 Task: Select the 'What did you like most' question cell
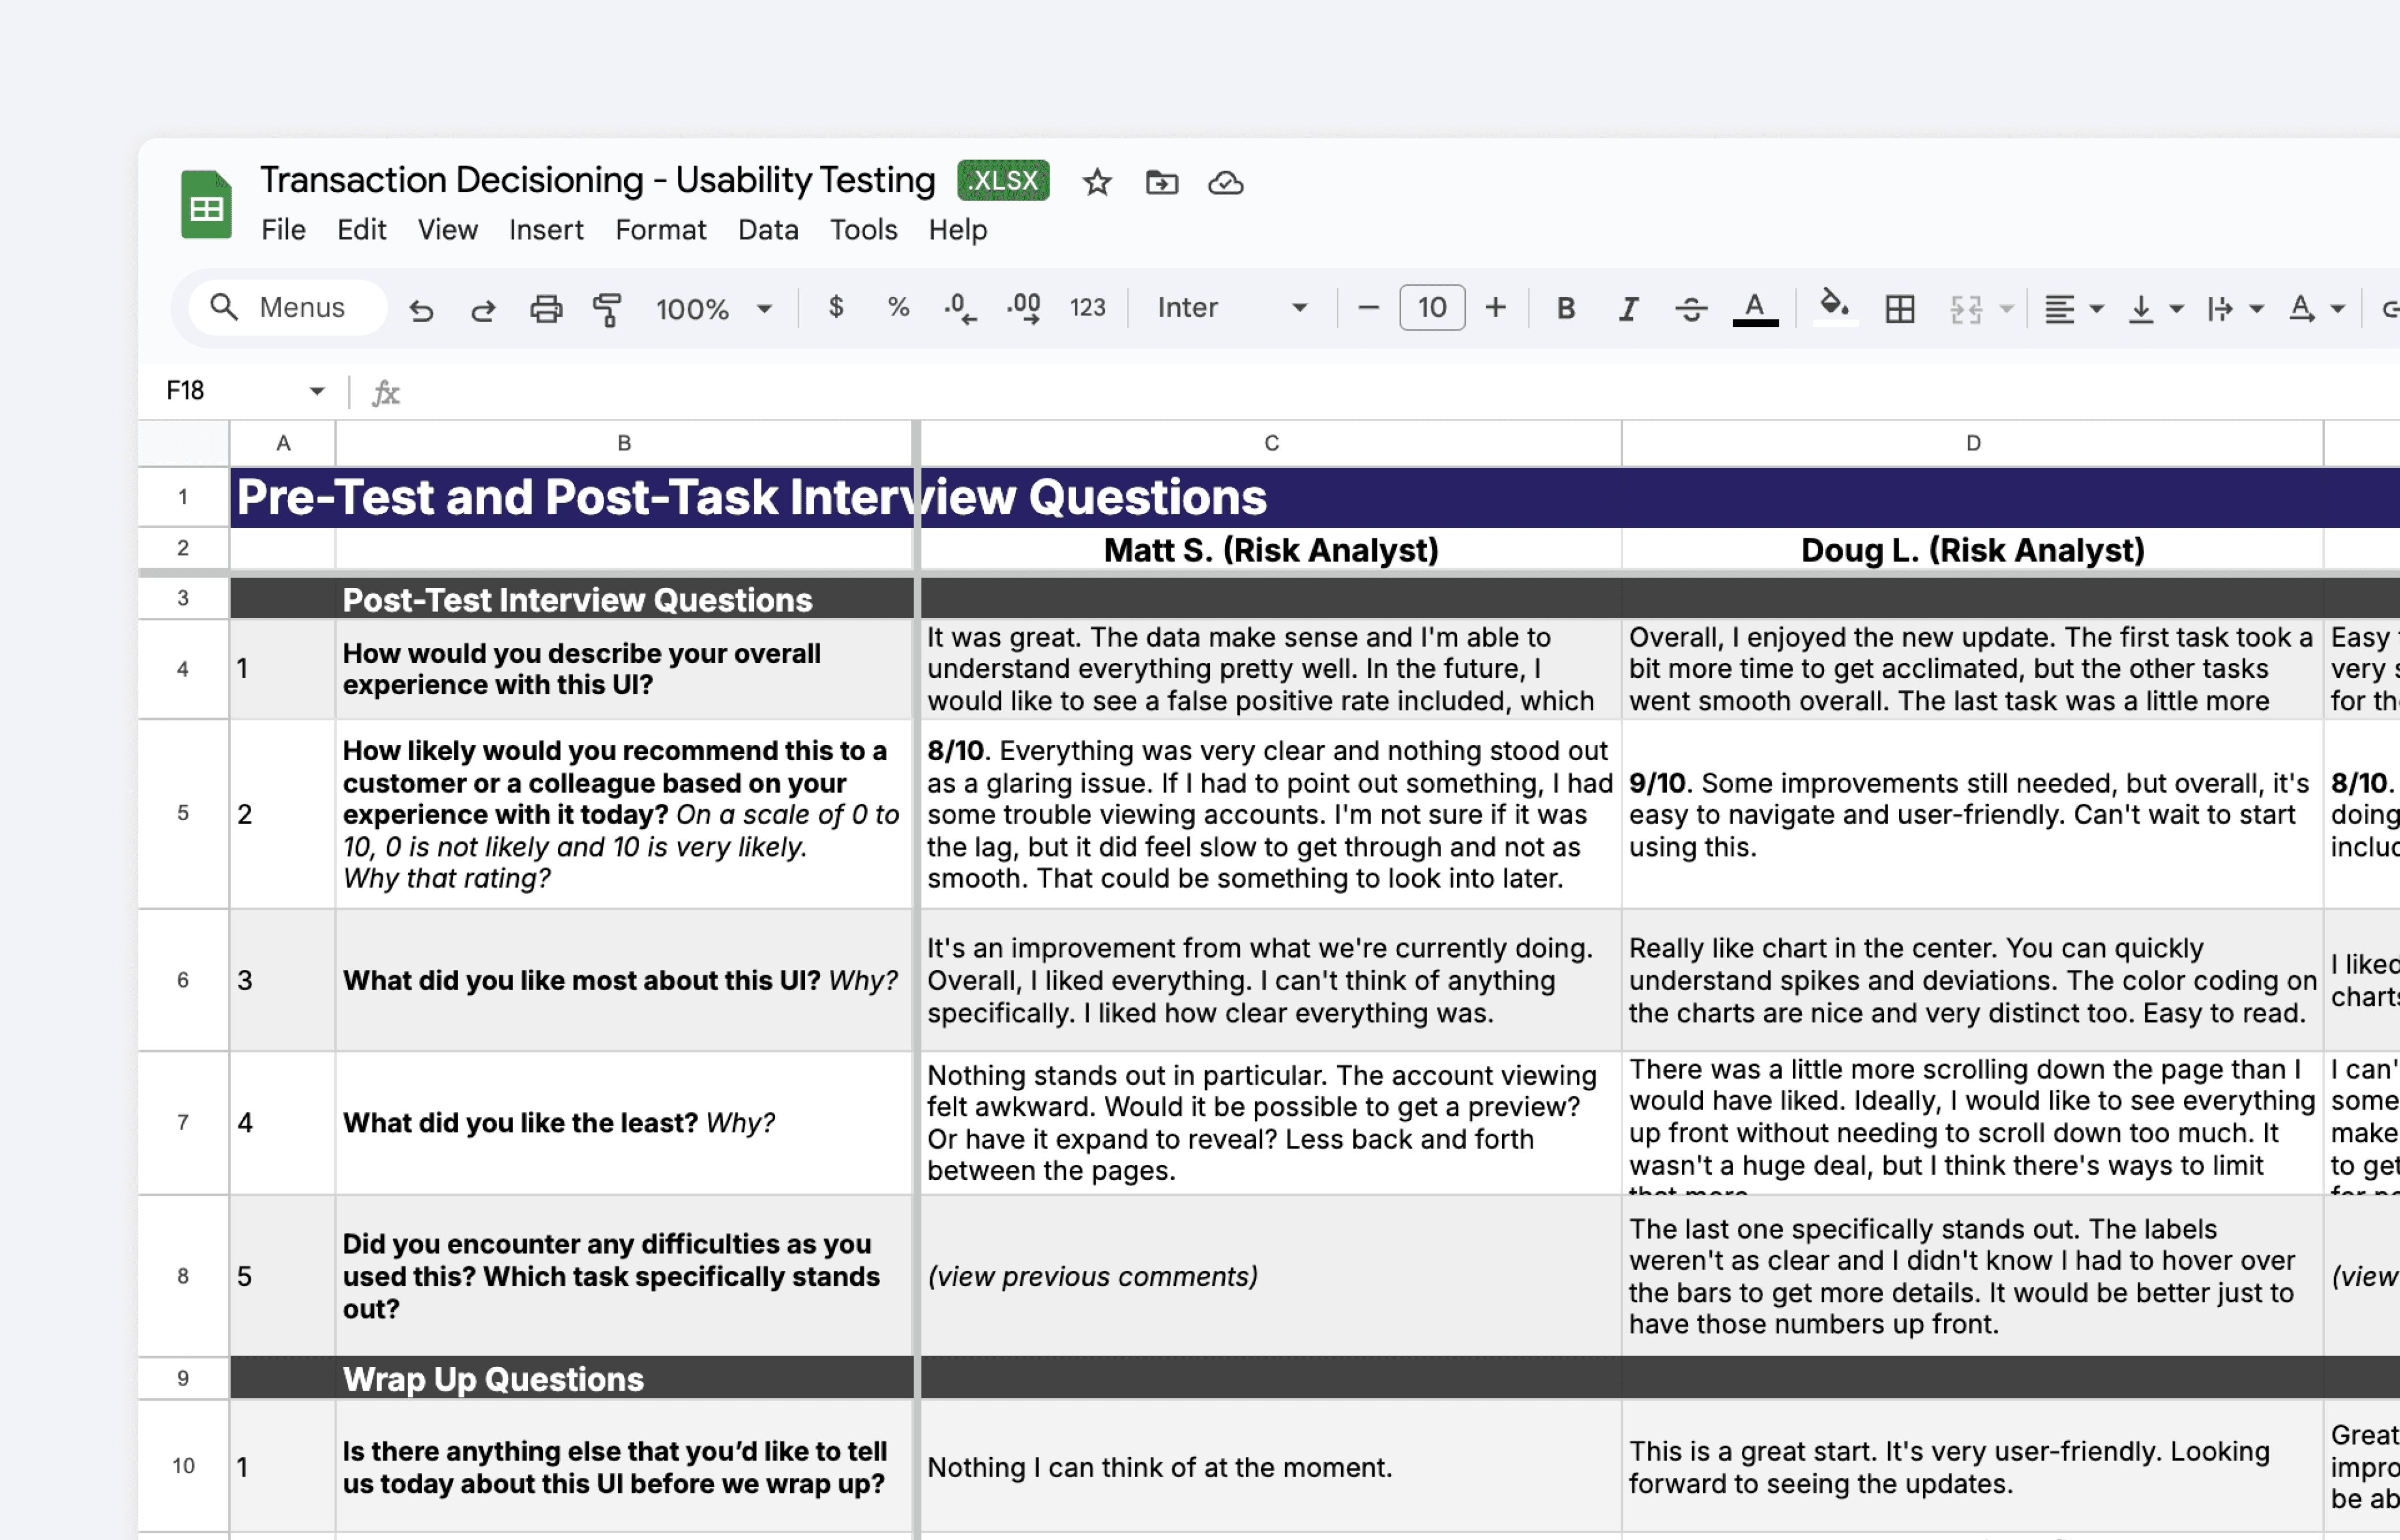(x=624, y=980)
